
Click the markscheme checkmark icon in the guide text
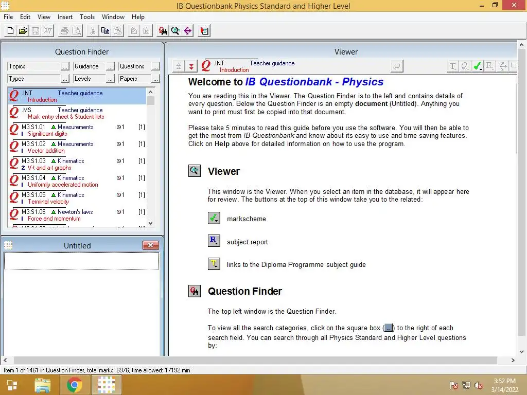point(214,218)
